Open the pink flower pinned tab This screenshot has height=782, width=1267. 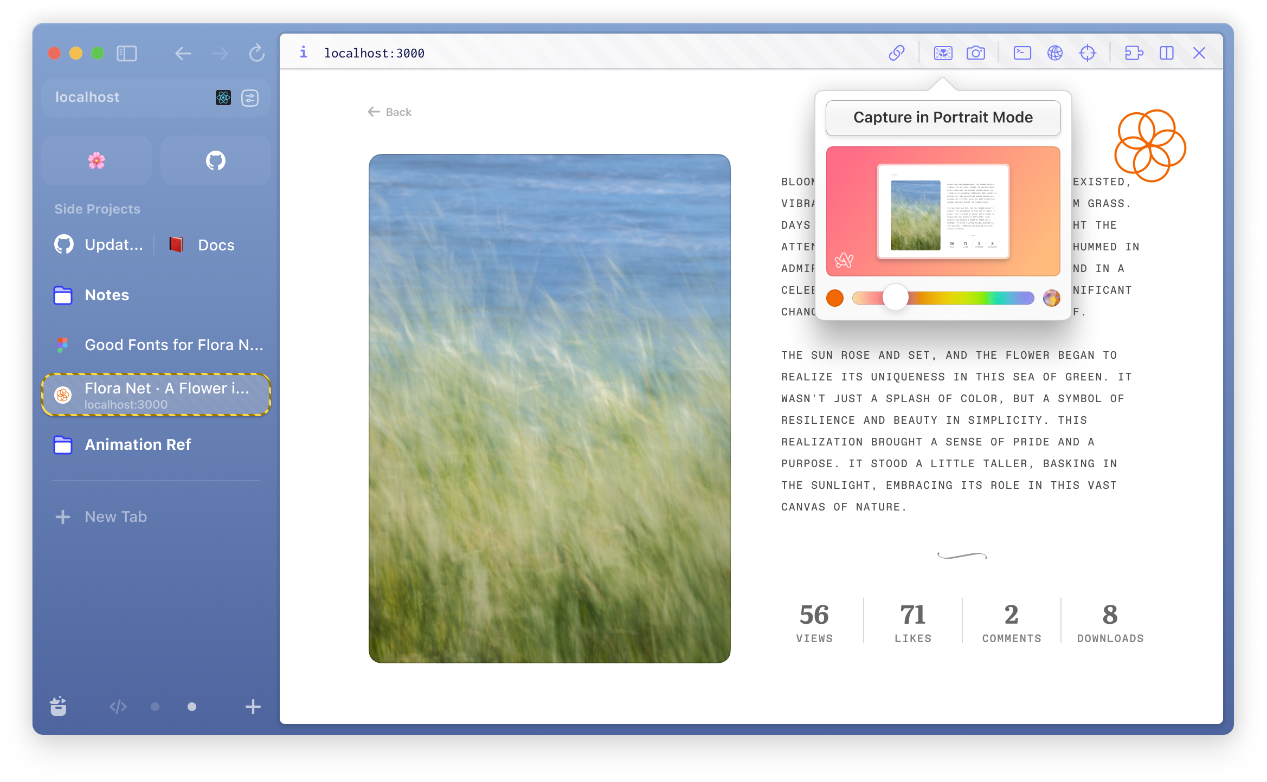point(97,161)
